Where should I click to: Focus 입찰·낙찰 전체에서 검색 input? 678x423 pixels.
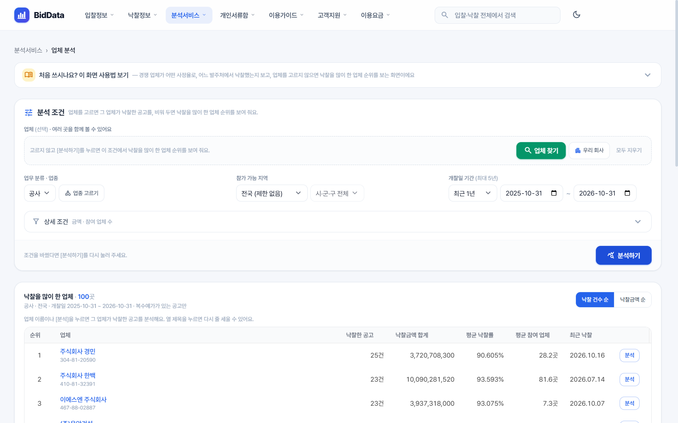497,15
